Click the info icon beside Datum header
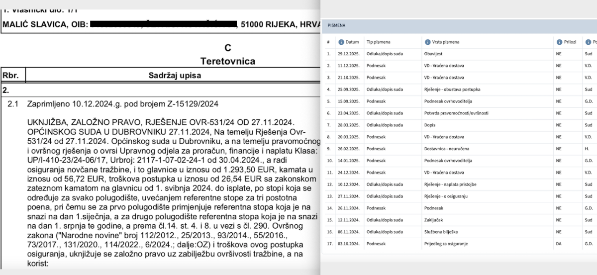 pos(341,42)
